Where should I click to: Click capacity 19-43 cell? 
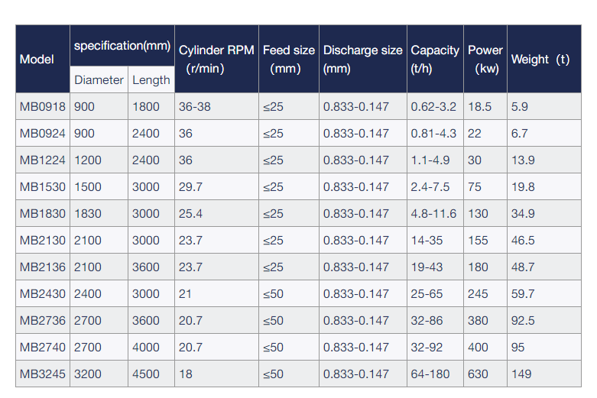(435, 267)
